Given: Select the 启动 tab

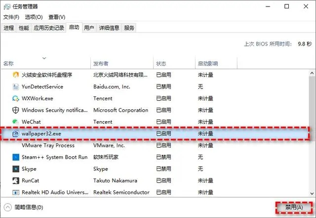Looking at the screenshot, I should click(x=74, y=27).
